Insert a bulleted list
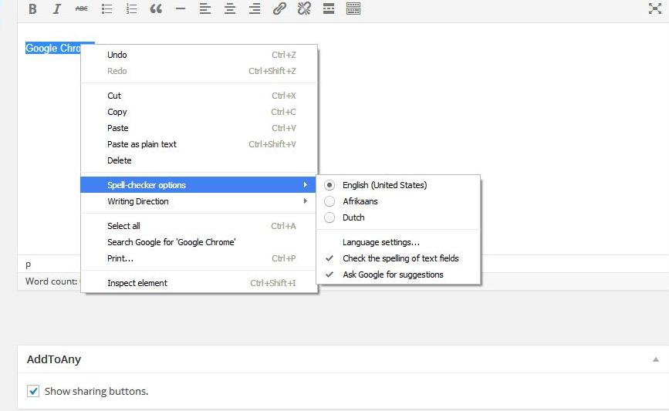 point(106,9)
